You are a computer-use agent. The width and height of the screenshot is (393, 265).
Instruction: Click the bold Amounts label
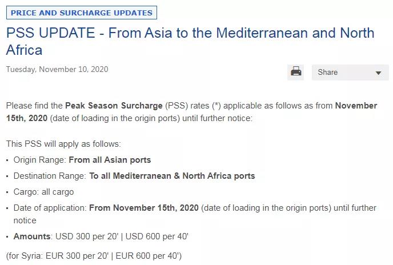click(33, 236)
